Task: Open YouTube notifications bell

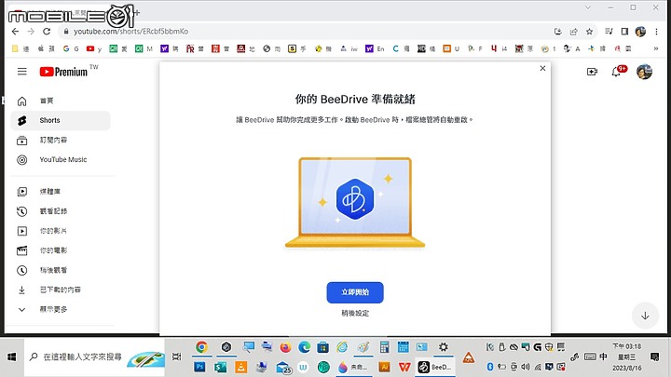Action: [616, 72]
